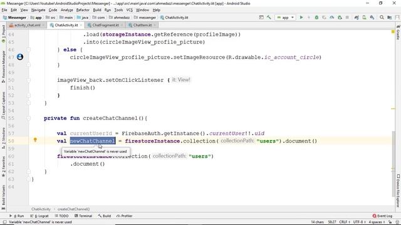Click the yellow lightbulb quick-fix icon on line 58

35,140
